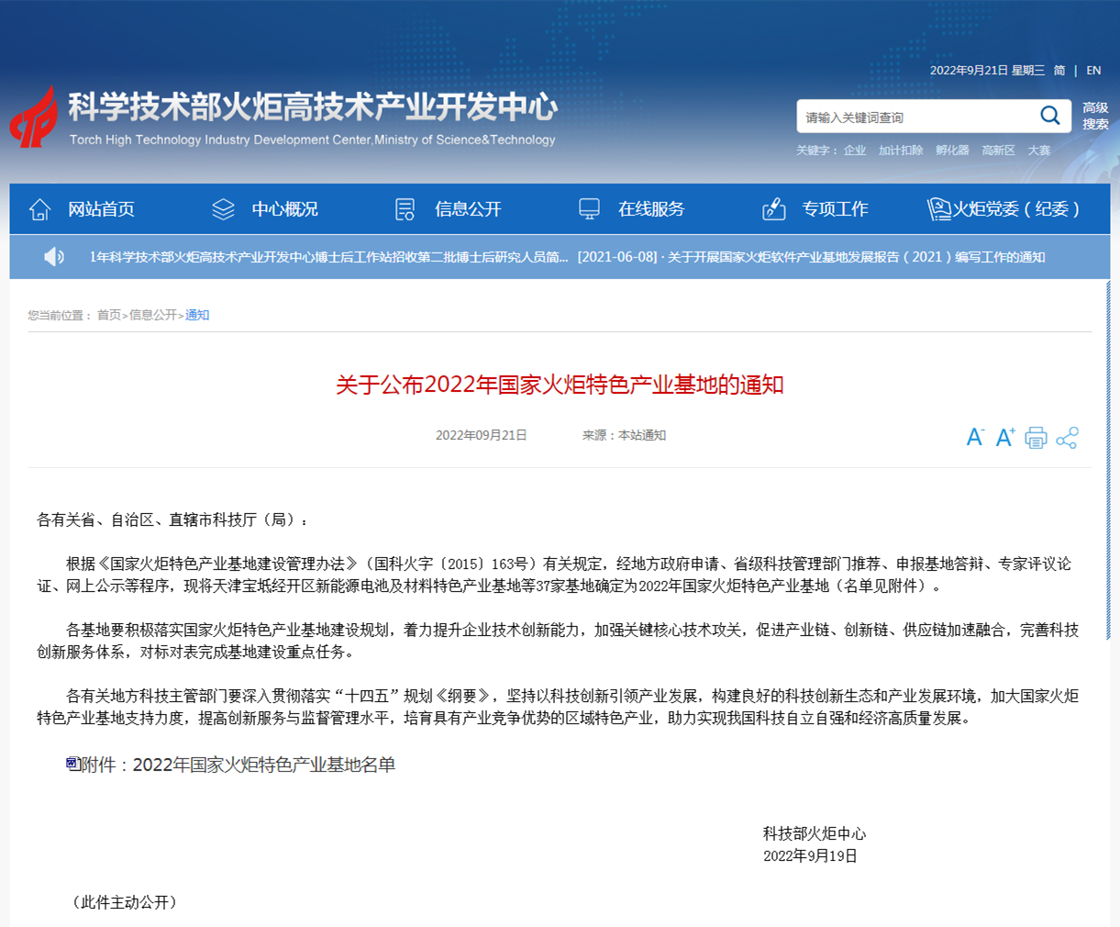Click the page vertical scrollbar
This screenshot has height=927, width=1120.
pos(1108,459)
